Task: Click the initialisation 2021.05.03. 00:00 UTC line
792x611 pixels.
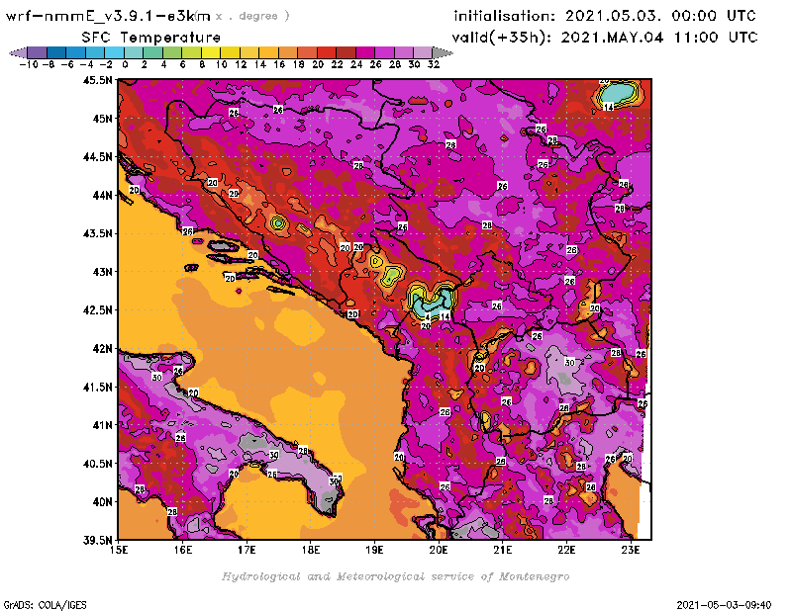Action: (x=605, y=16)
